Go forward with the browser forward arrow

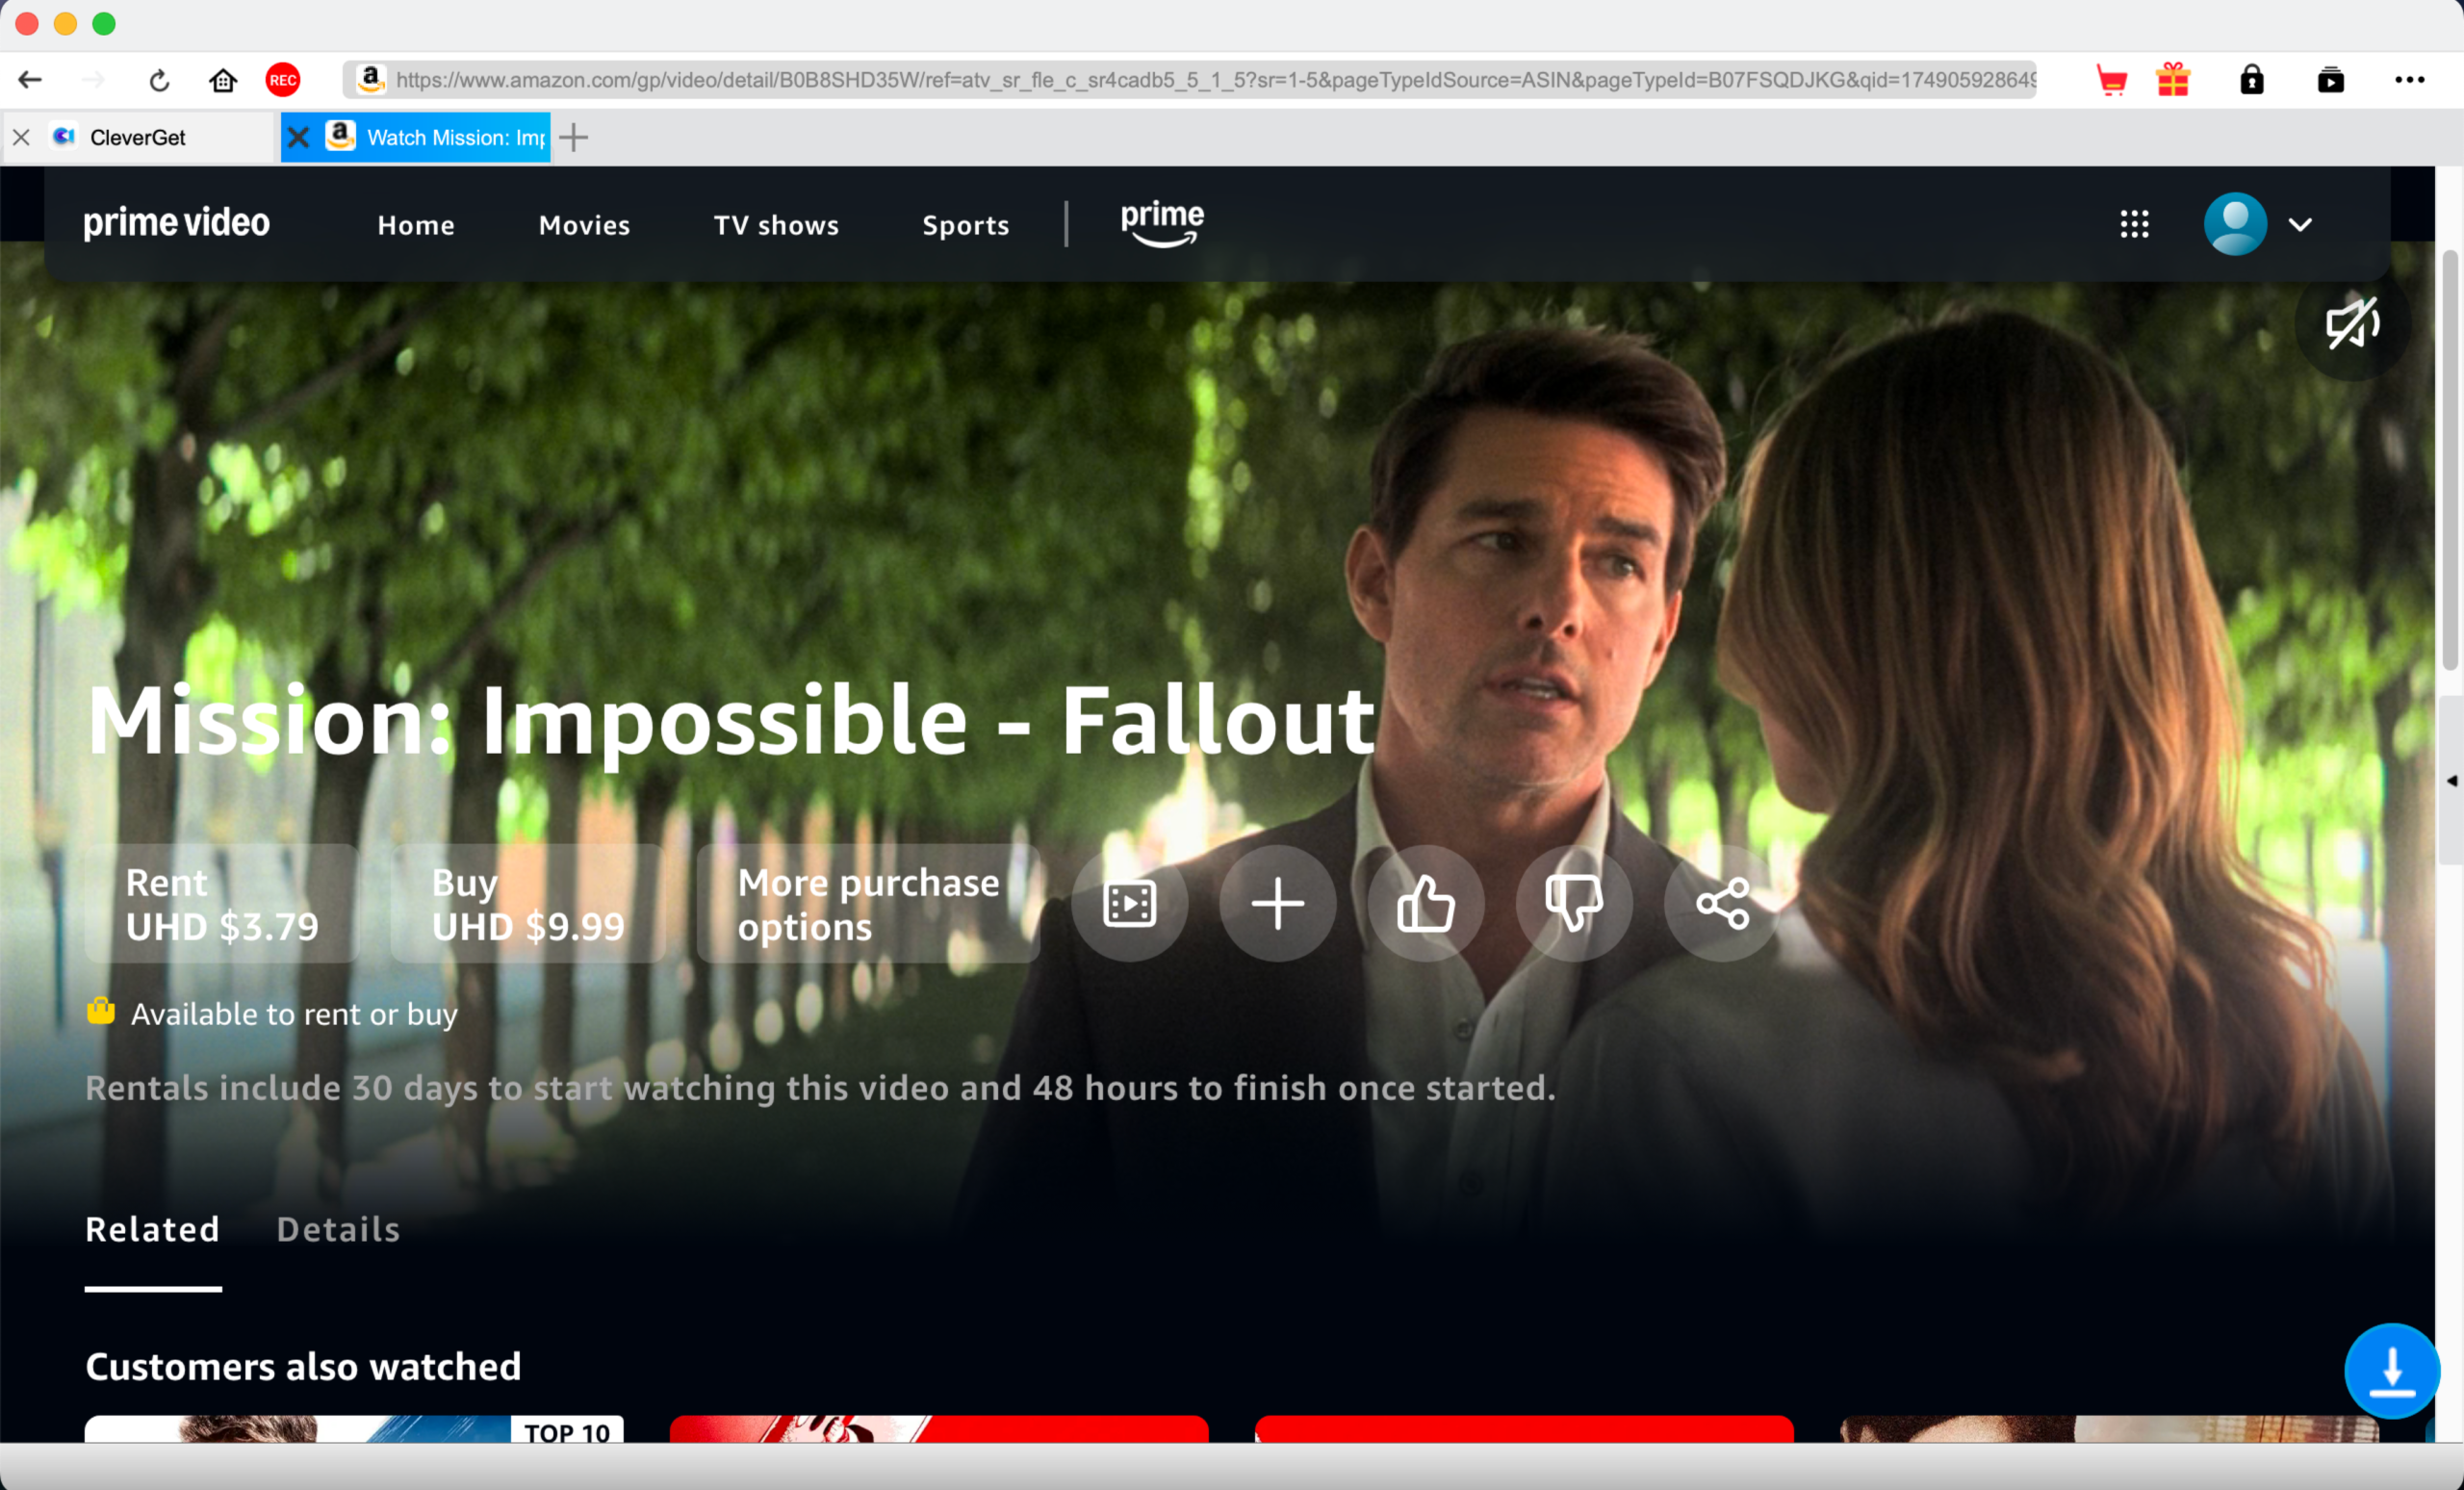(93, 80)
